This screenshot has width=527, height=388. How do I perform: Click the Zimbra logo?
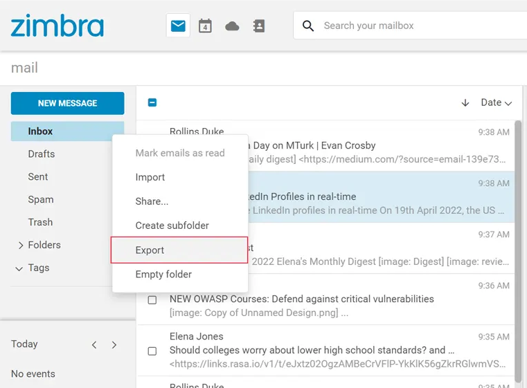point(57,26)
